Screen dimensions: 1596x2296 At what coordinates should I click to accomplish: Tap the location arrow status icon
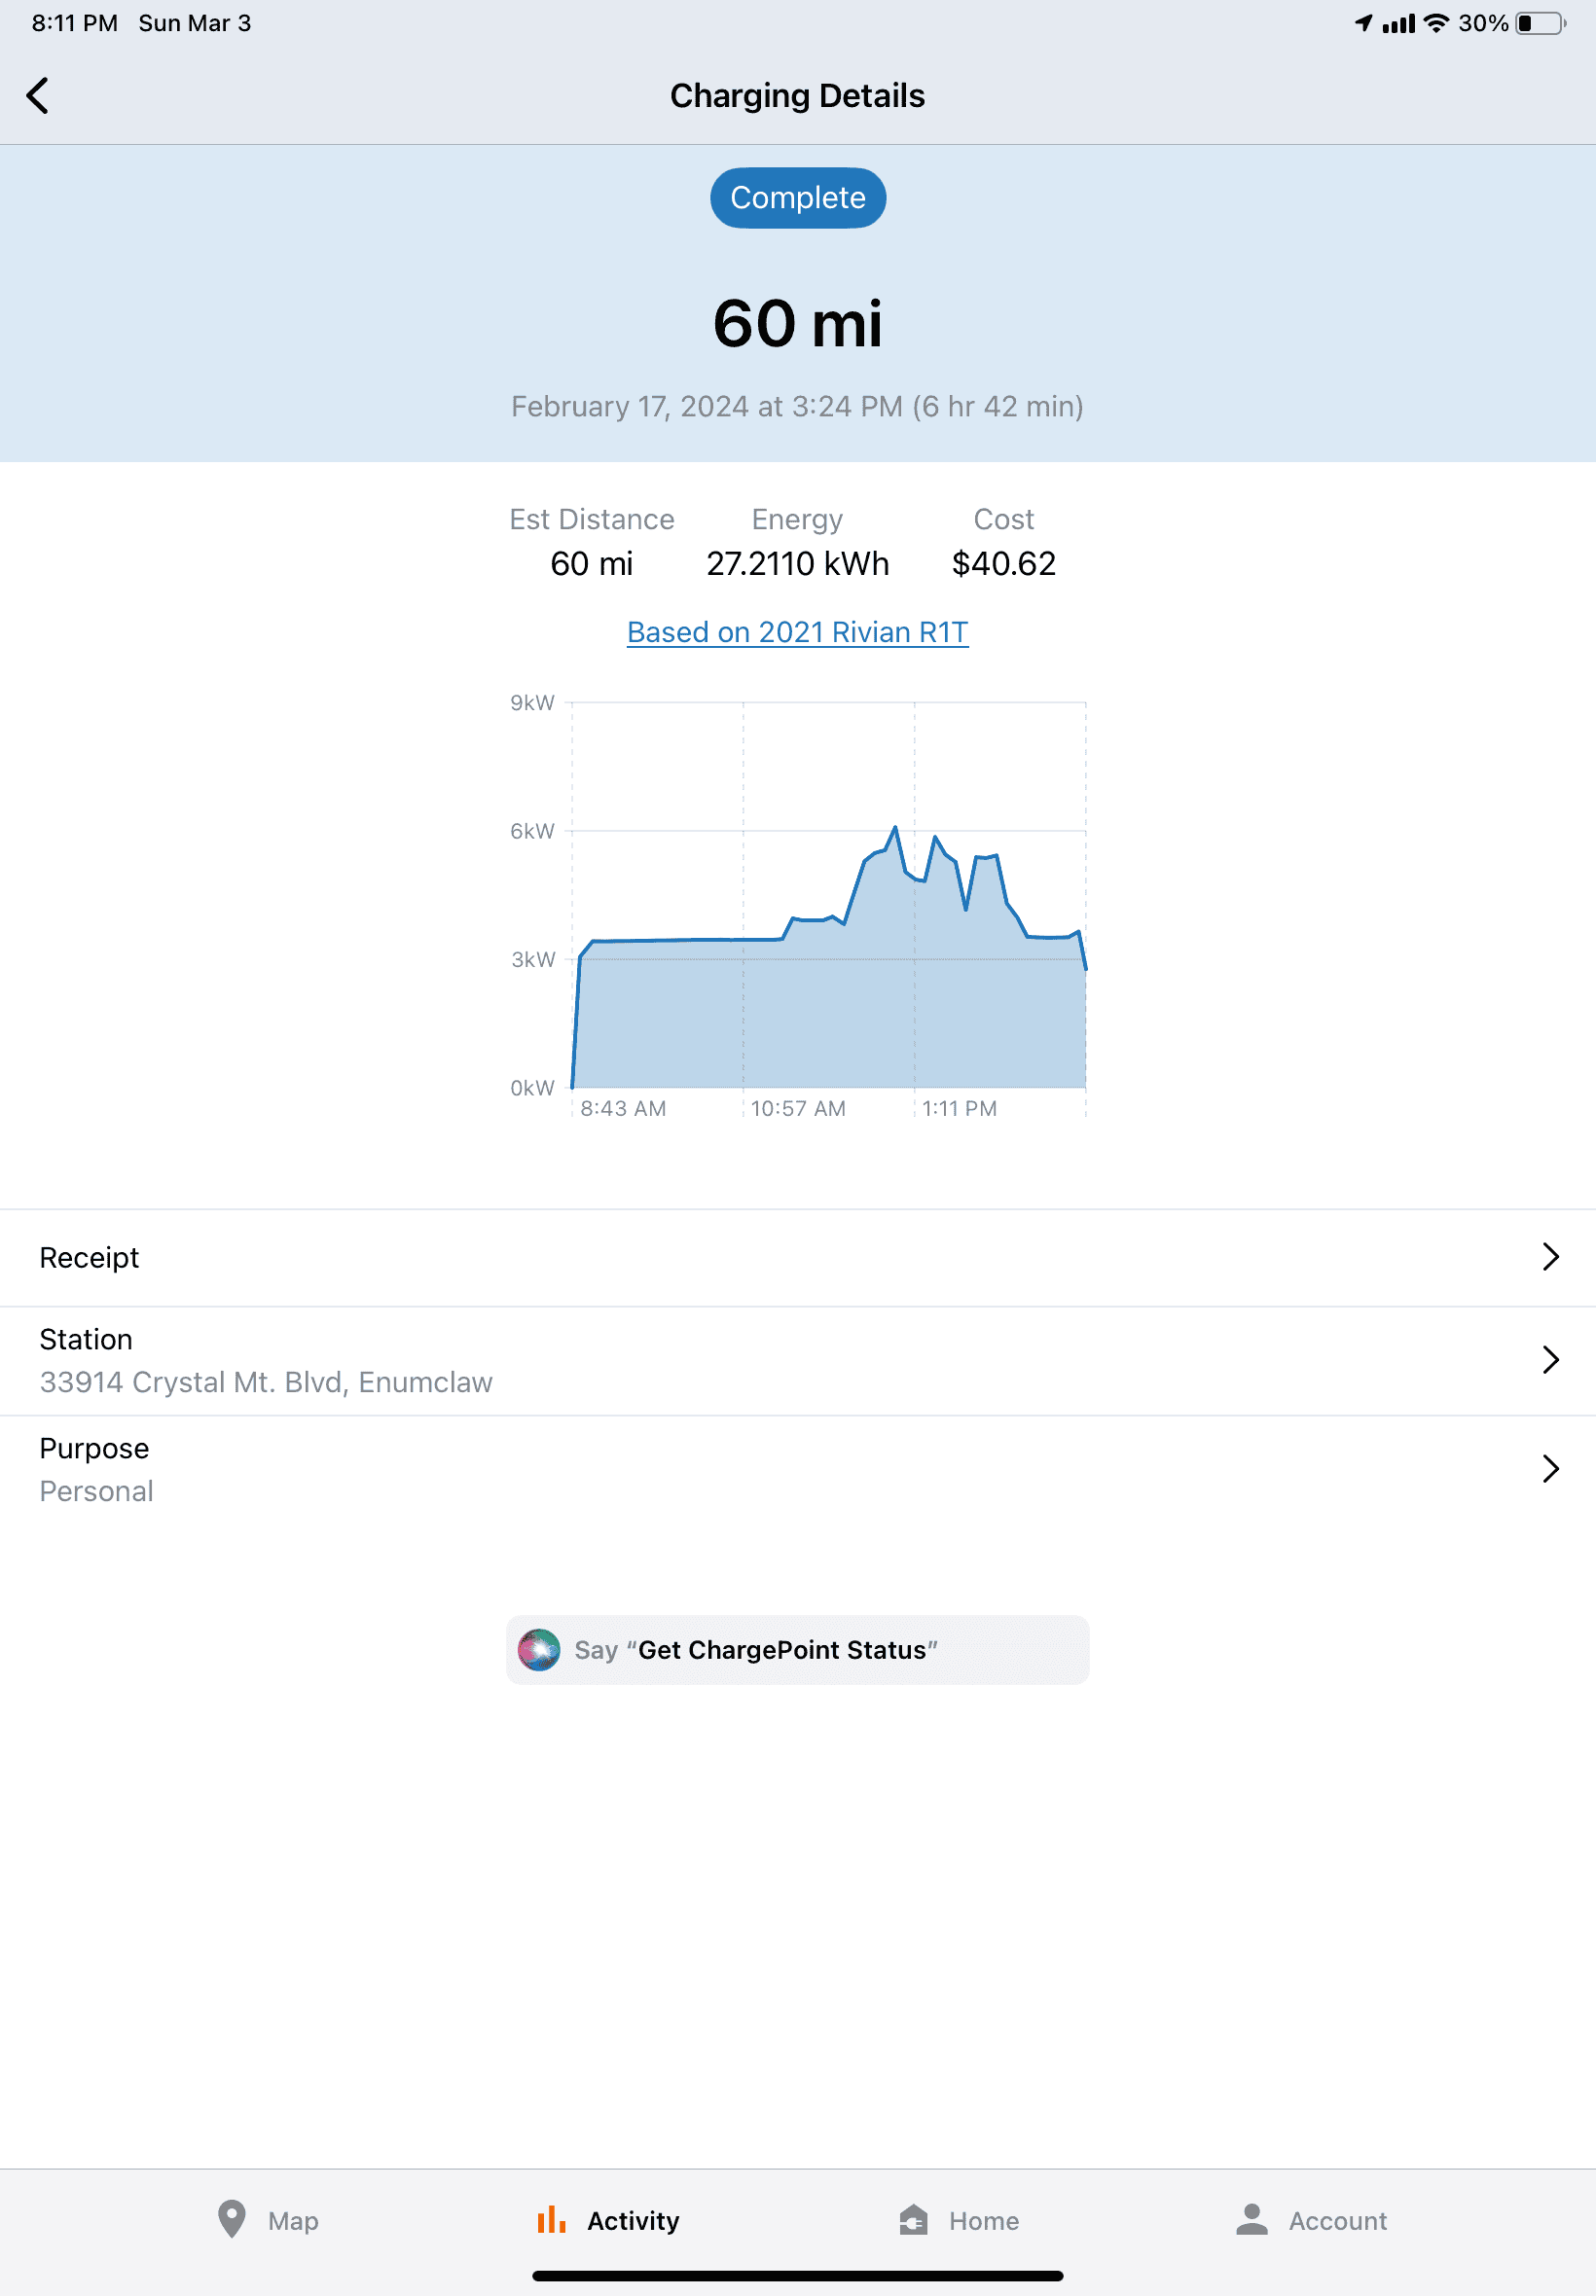click(x=1364, y=23)
